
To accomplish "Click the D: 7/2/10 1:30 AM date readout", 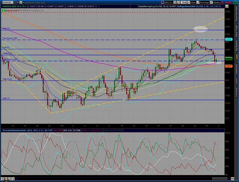I will 35,6.
